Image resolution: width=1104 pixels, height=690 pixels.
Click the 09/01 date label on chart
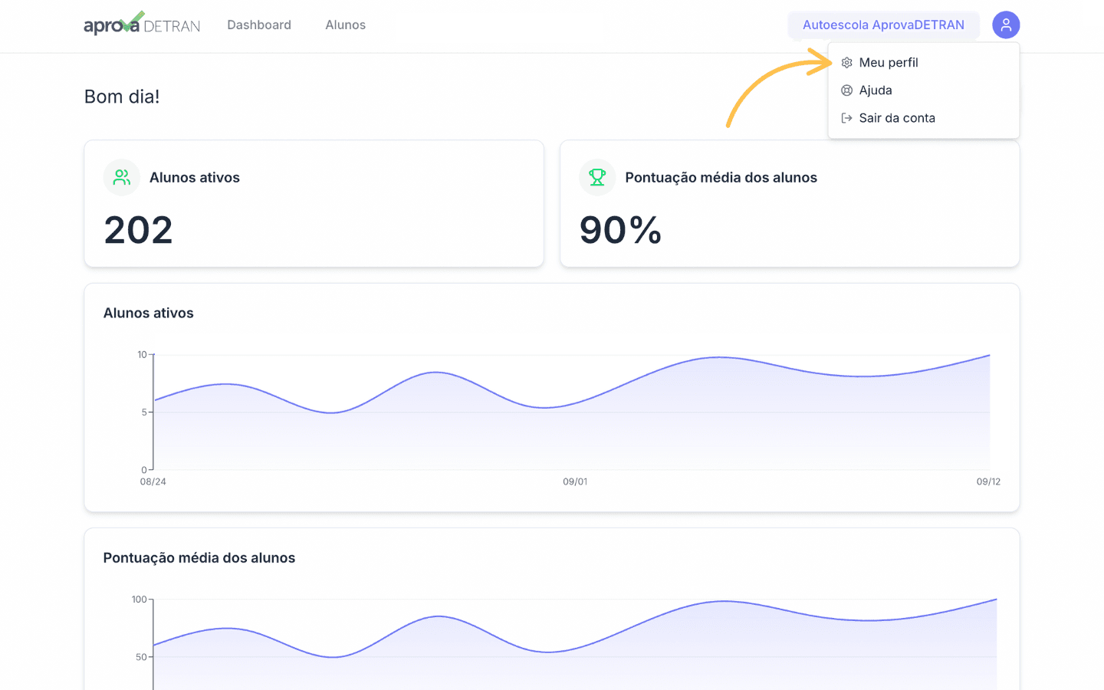[x=575, y=481]
